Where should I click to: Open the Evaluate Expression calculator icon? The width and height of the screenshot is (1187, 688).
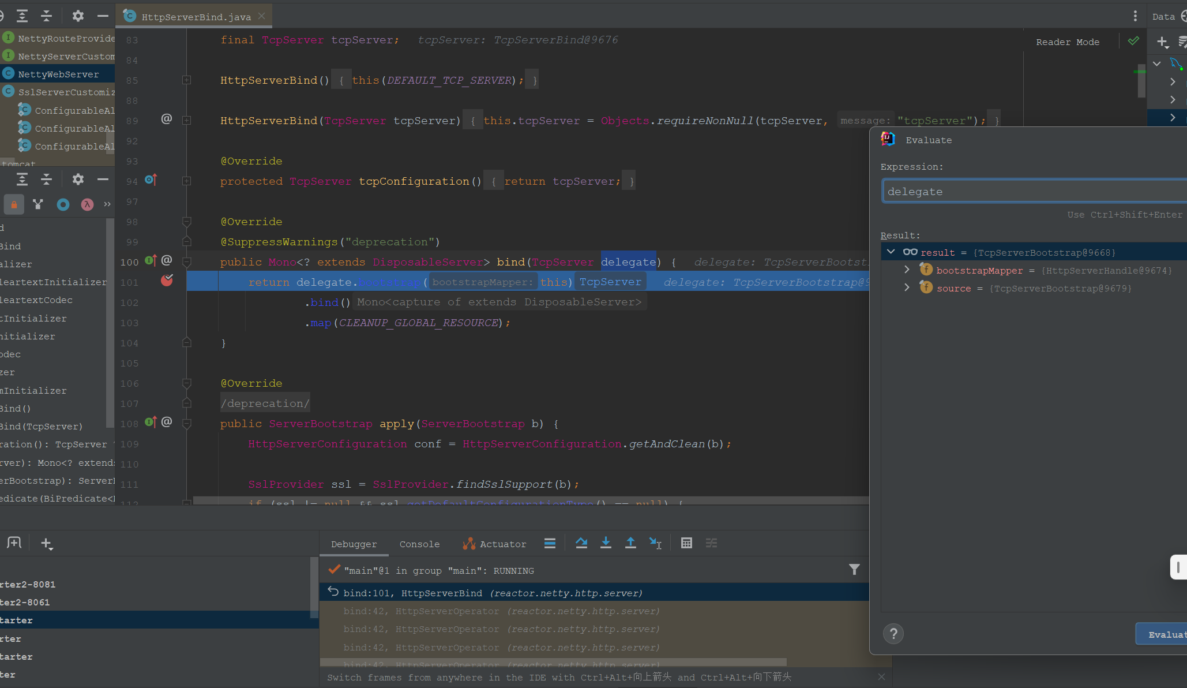[686, 543]
